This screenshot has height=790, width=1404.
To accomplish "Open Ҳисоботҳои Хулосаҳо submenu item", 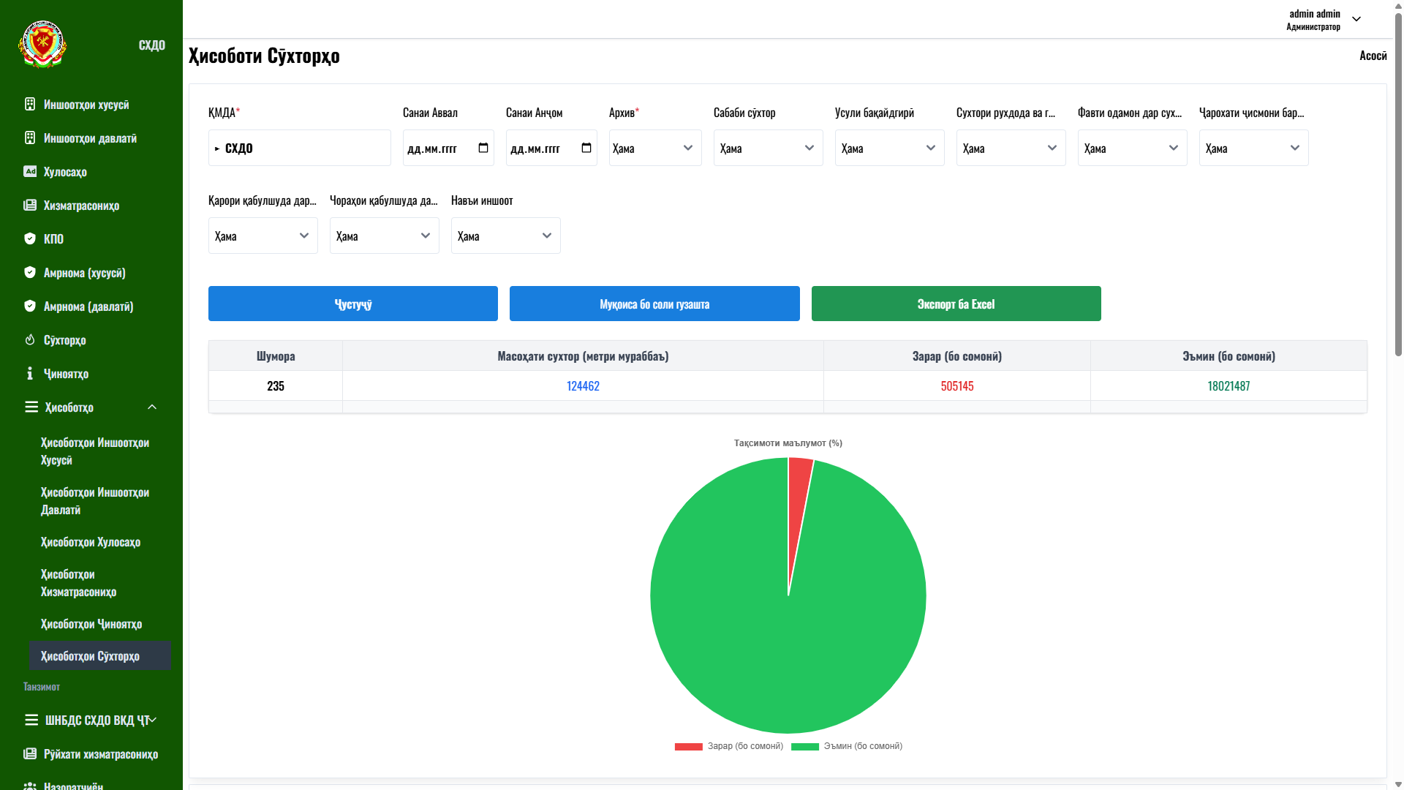I will coord(99,542).
